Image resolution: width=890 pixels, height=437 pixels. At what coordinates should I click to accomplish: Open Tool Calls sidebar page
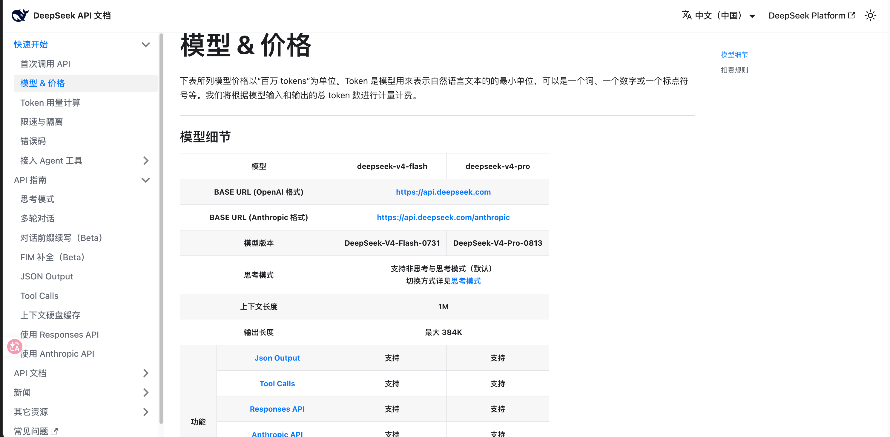pyautogui.click(x=39, y=296)
